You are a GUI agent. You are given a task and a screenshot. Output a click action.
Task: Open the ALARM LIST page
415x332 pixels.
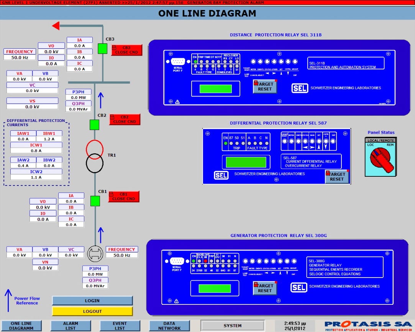(x=71, y=325)
